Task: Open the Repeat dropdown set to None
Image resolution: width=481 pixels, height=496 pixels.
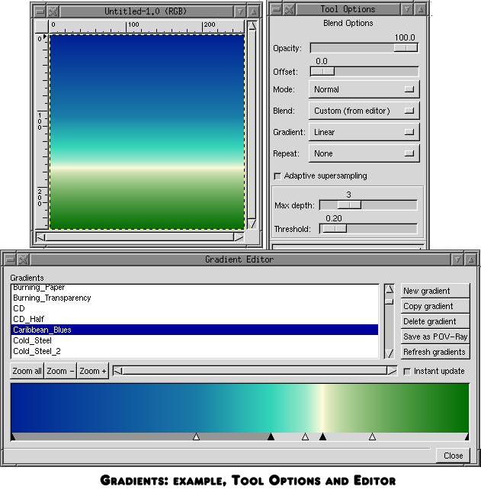Action: point(364,153)
